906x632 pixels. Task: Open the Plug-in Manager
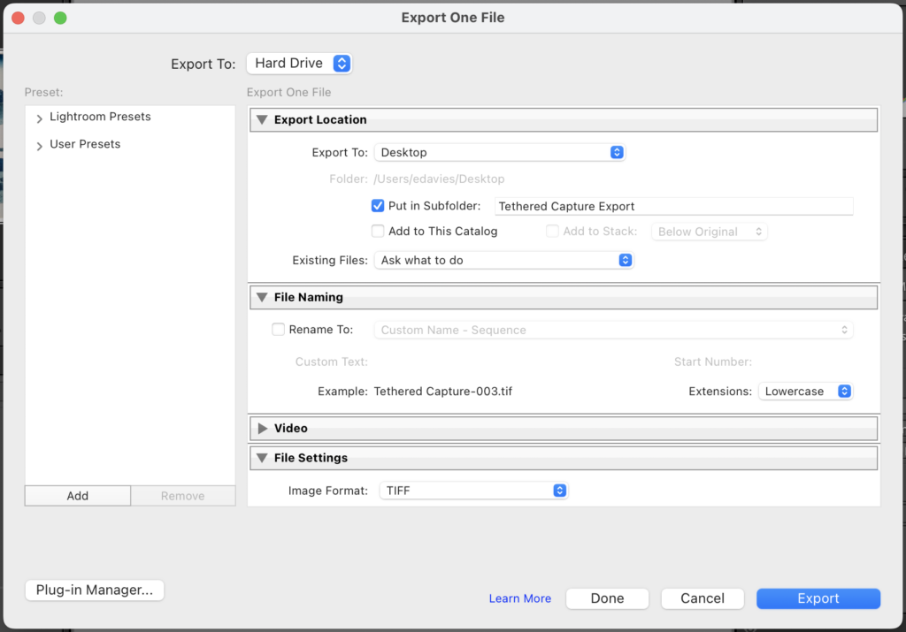[94, 590]
